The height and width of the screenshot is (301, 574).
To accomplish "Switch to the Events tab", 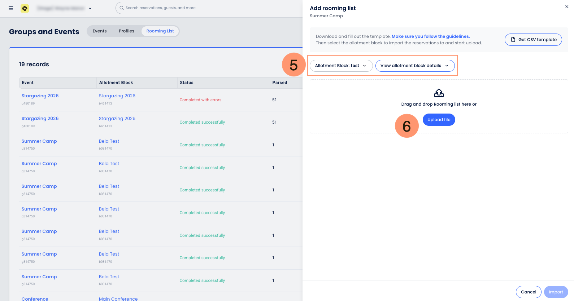I will [x=100, y=31].
